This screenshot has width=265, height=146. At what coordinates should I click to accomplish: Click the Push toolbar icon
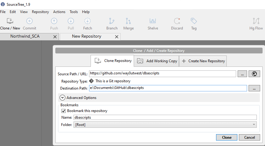[x=54, y=21]
